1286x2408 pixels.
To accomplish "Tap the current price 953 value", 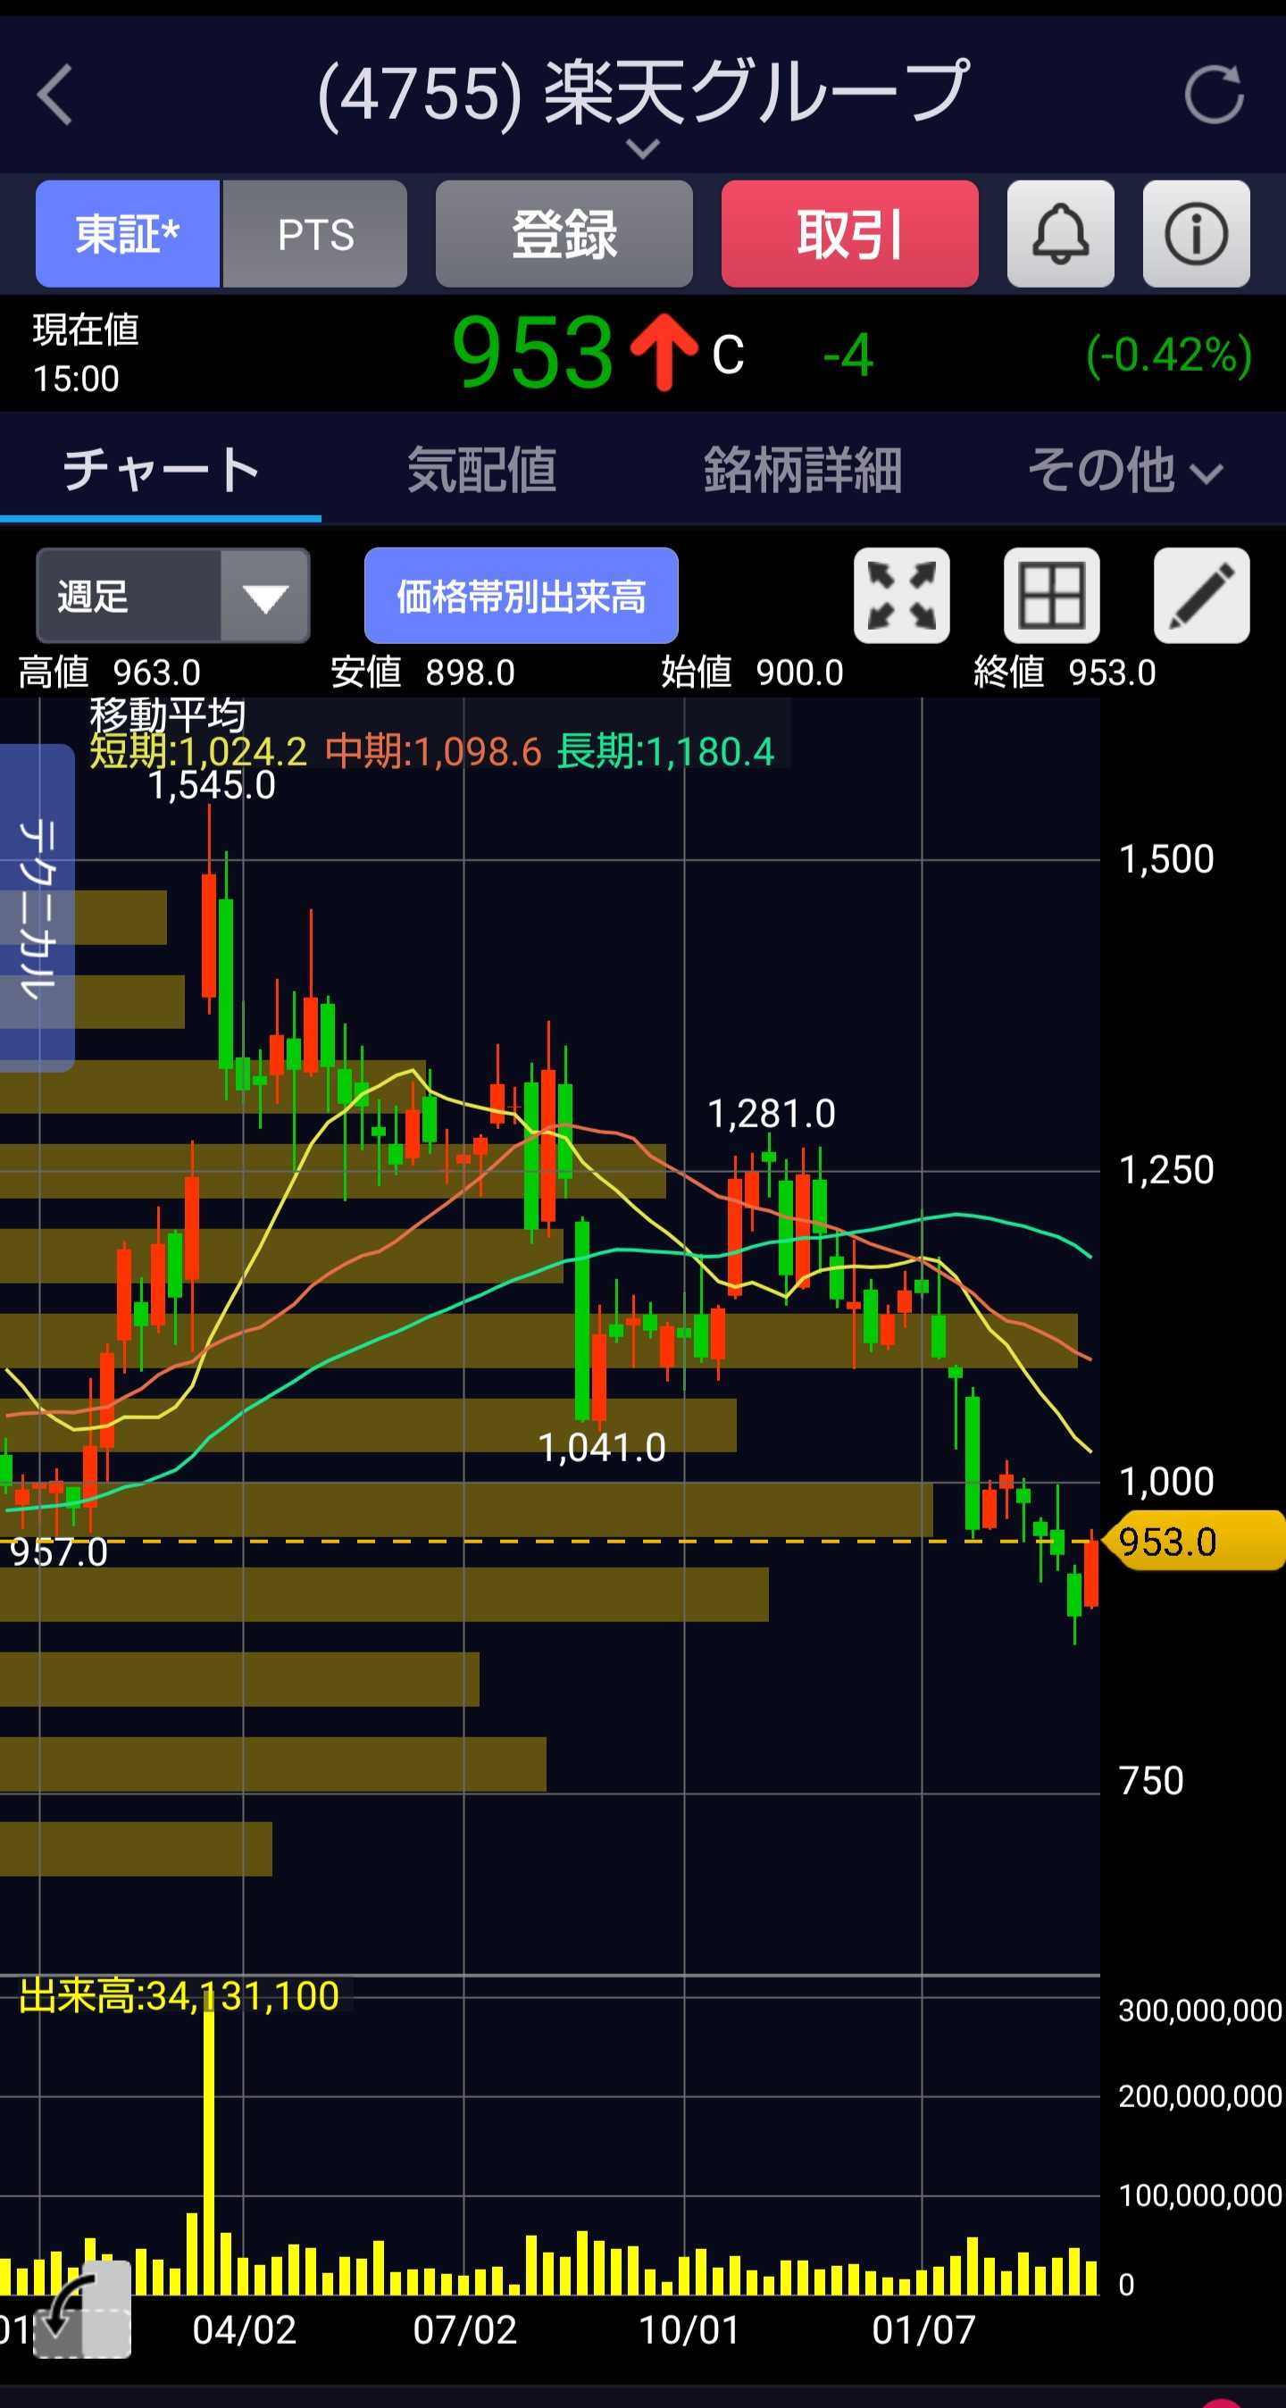I will coord(533,353).
